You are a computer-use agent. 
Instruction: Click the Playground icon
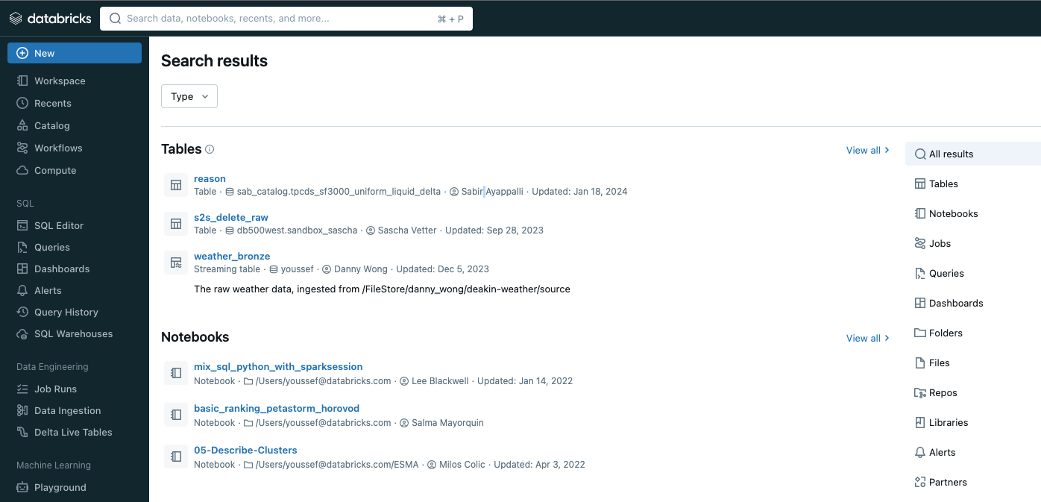click(22, 487)
